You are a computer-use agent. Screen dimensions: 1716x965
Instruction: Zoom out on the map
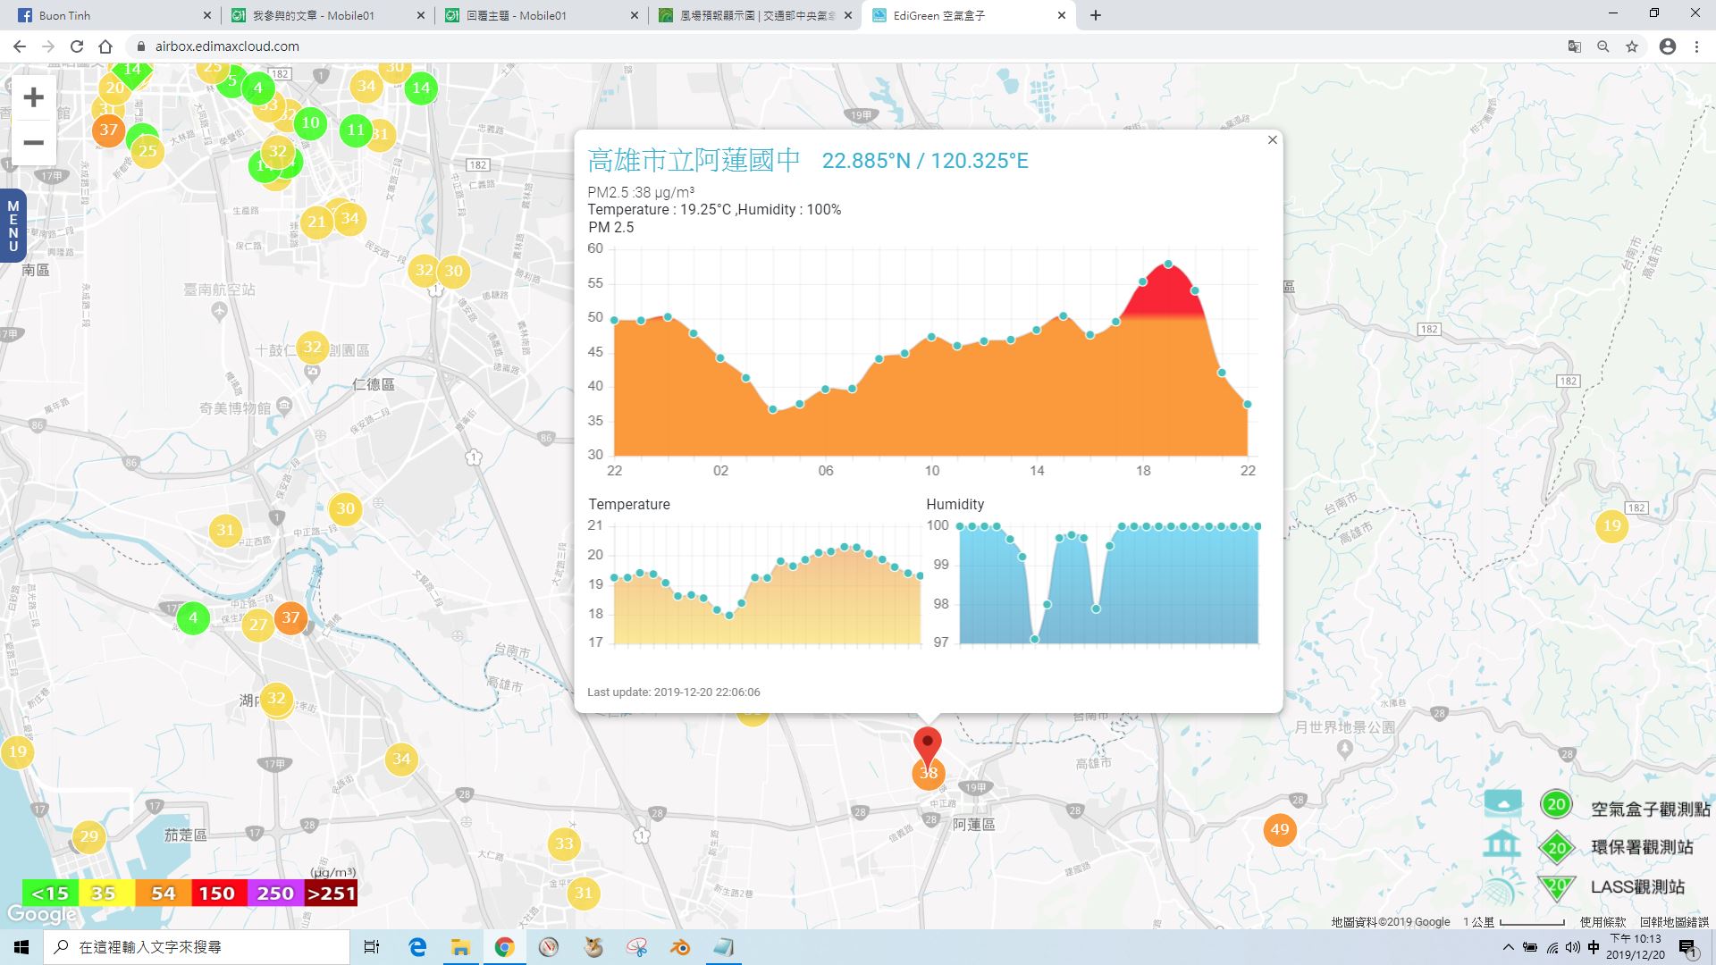[x=33, y=143]
